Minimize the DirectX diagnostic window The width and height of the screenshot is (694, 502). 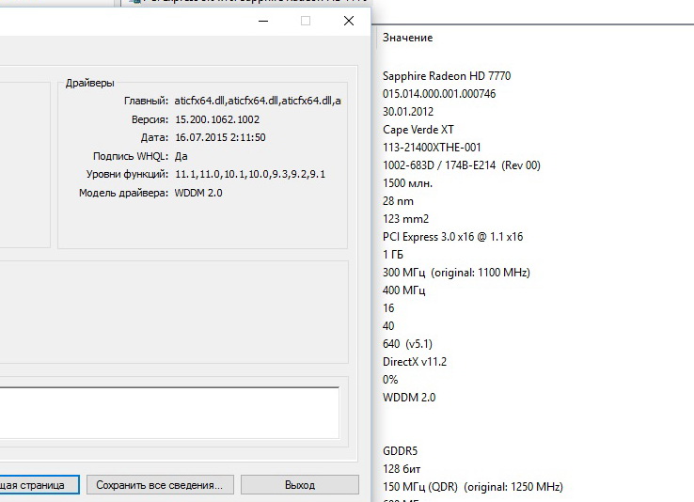[x=263, y=21]
